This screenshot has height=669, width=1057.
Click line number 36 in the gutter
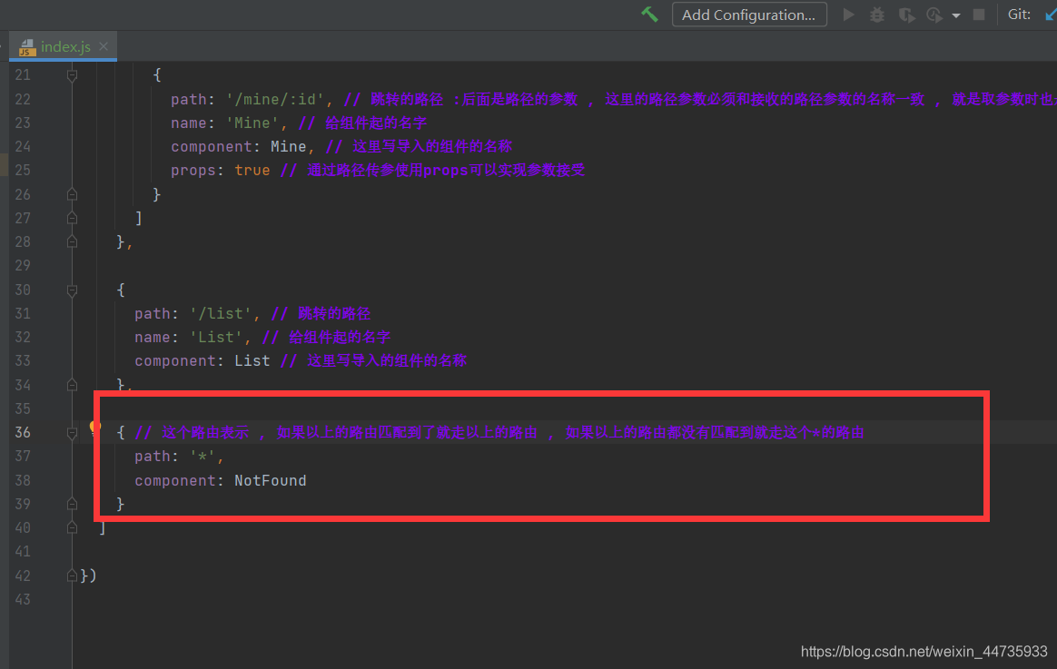23,432
